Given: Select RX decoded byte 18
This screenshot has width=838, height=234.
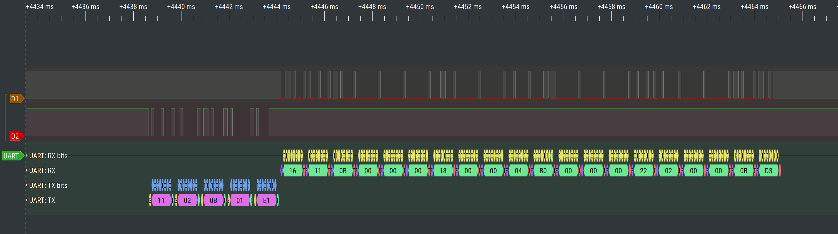Looking at the screenshot, I should pyautogui.click(x=443, y=171).
